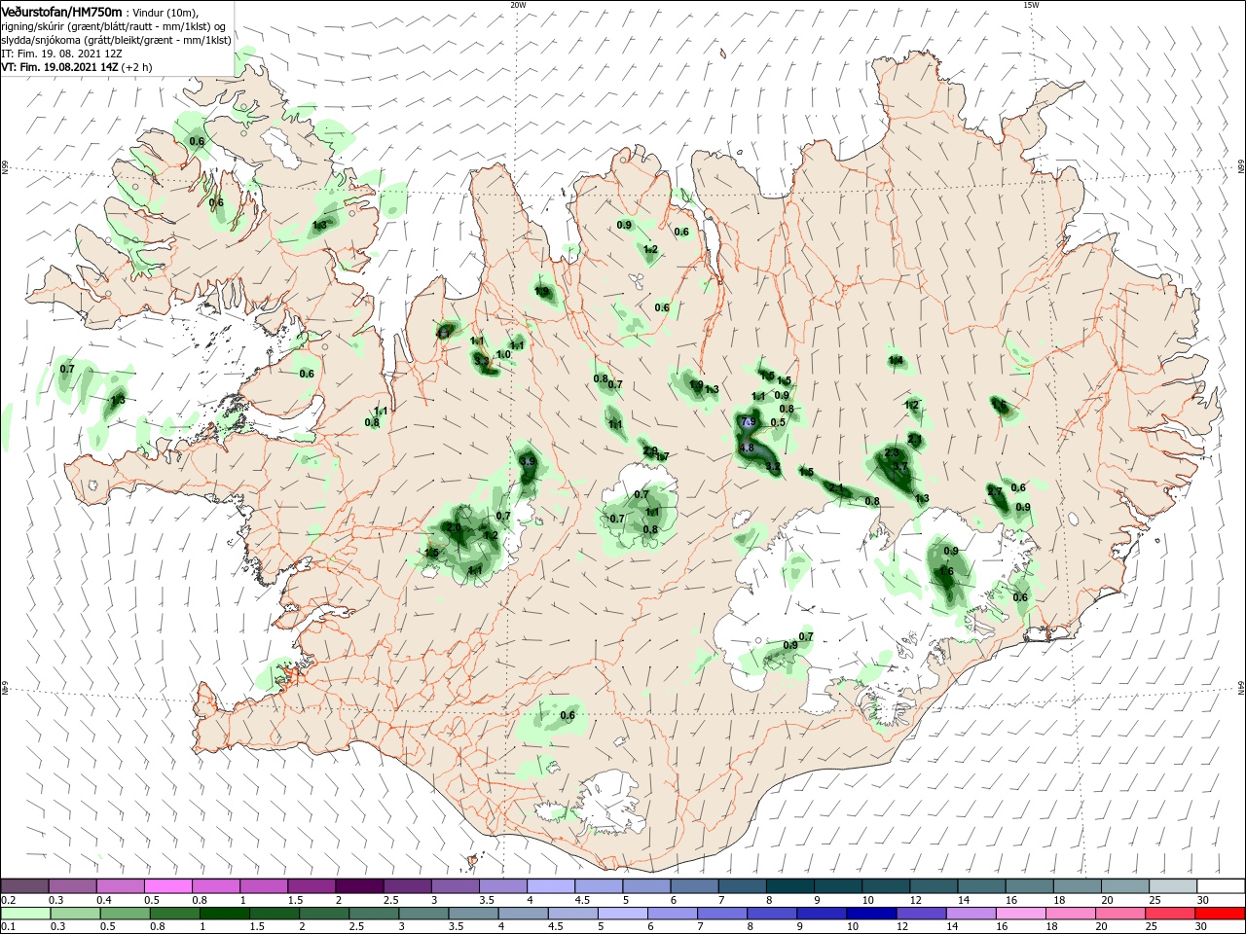Click the pink snow swatch between 0.5 and 0.8
The height and width of the screenshot is (934, 1246).
[168, 886]
